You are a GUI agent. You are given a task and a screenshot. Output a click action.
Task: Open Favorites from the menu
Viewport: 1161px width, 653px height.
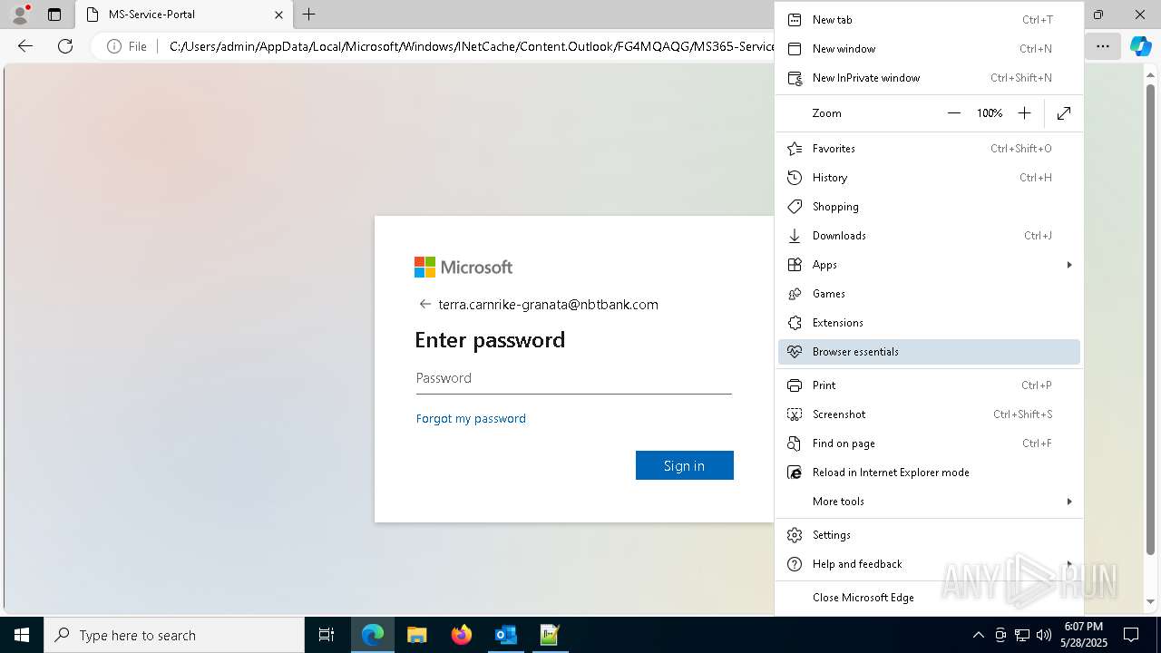coord(929,149)
